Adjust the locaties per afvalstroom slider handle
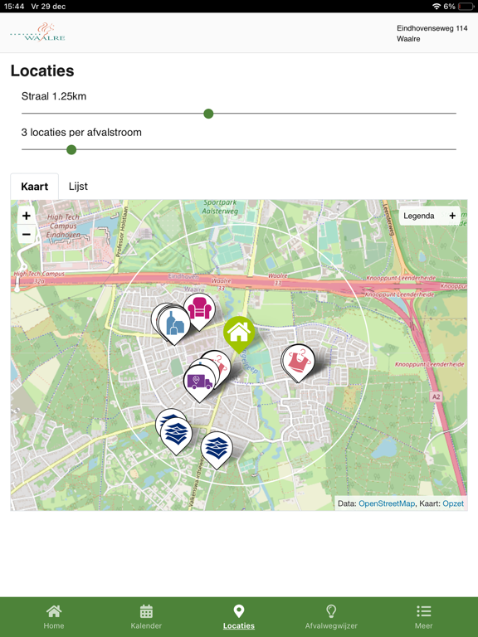This screenshot has width=478, height=637. [71, 150]
